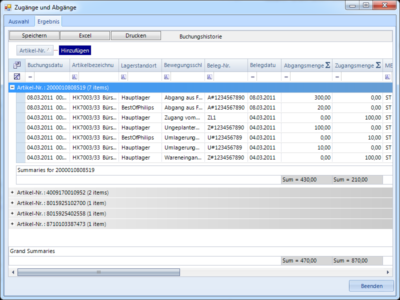Open filter operator icon for Artikelbezeichnung column
The image size is (400, 300).
[x=74, y=77]
